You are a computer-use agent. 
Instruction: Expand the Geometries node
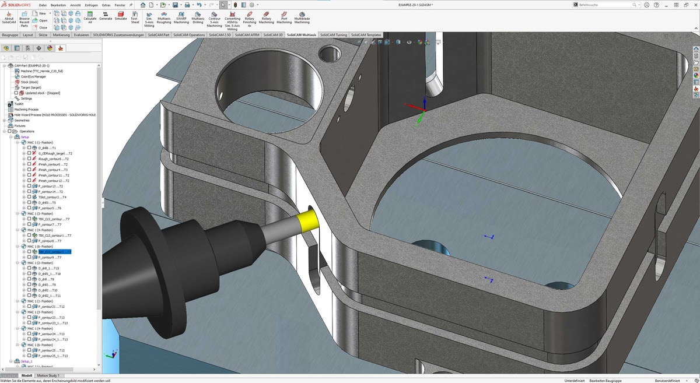3,120
